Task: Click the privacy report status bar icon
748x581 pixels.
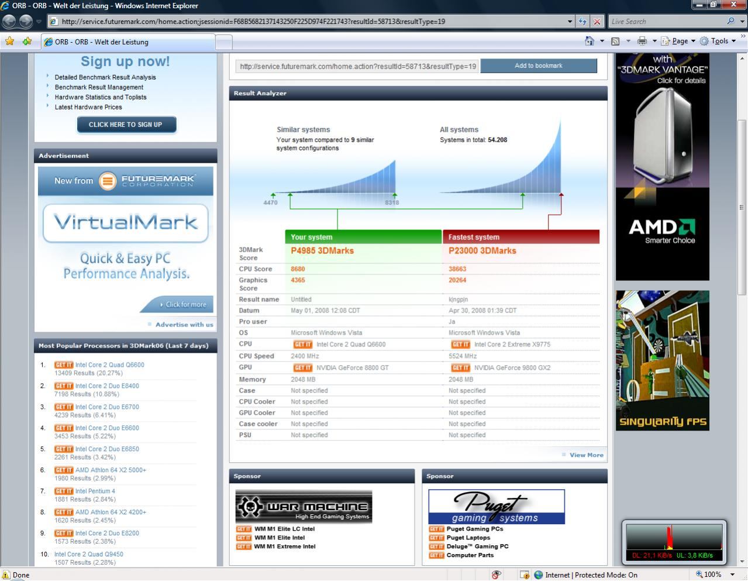Action: [x=525, y=575]
